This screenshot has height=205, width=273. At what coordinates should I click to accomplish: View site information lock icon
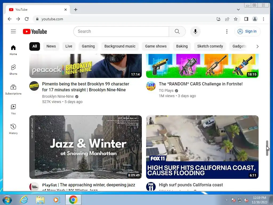[37, 19]
